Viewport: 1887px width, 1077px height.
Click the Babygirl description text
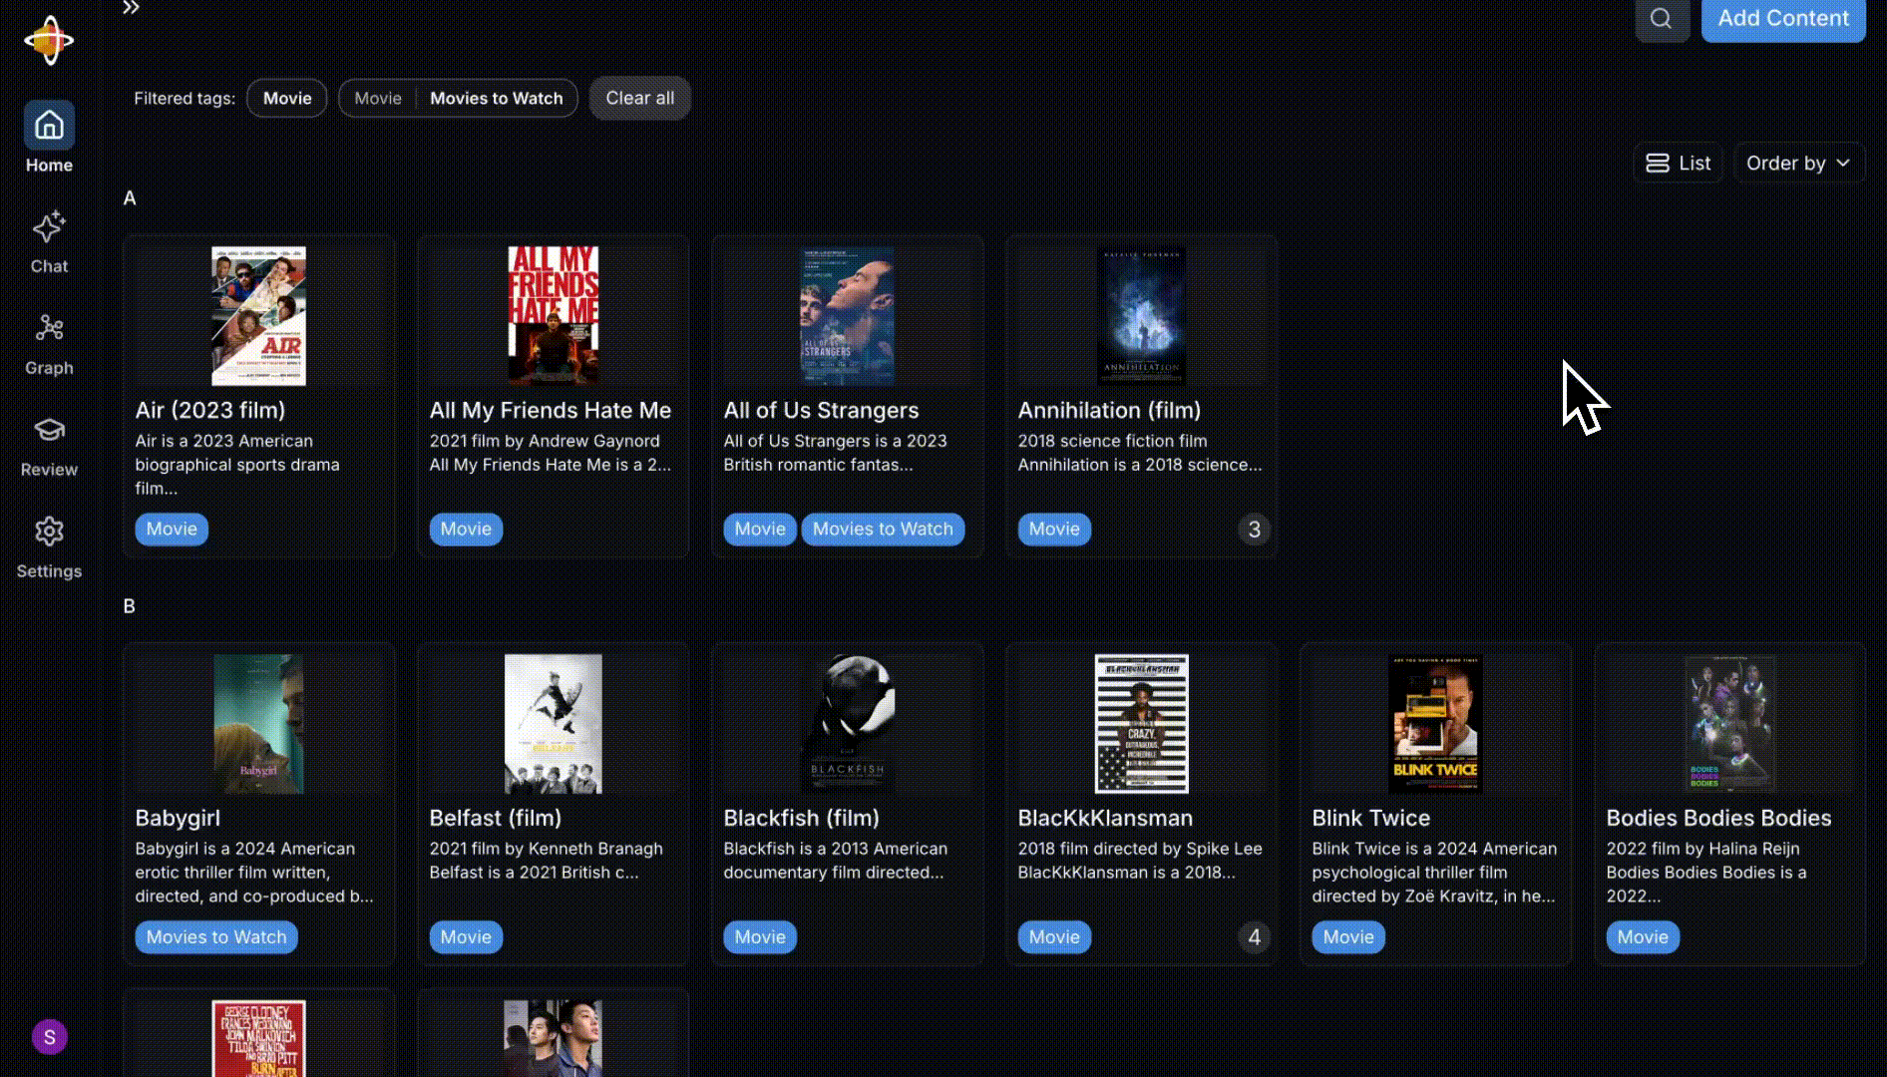click(x=254, y=873)
